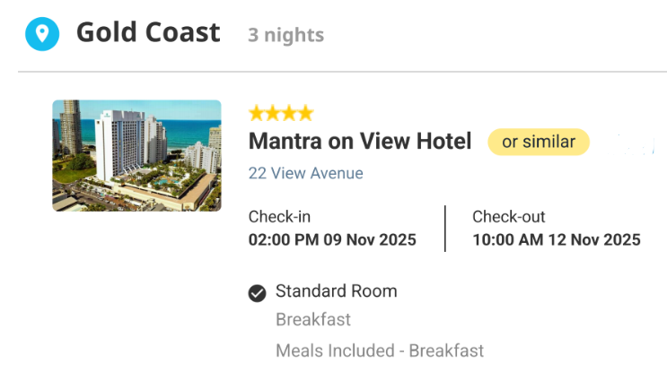Click the 3 nights duration label
The image size is (667, 372).
tap(285, 35)
